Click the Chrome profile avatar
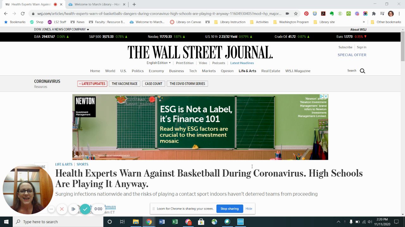 [391, 14]
